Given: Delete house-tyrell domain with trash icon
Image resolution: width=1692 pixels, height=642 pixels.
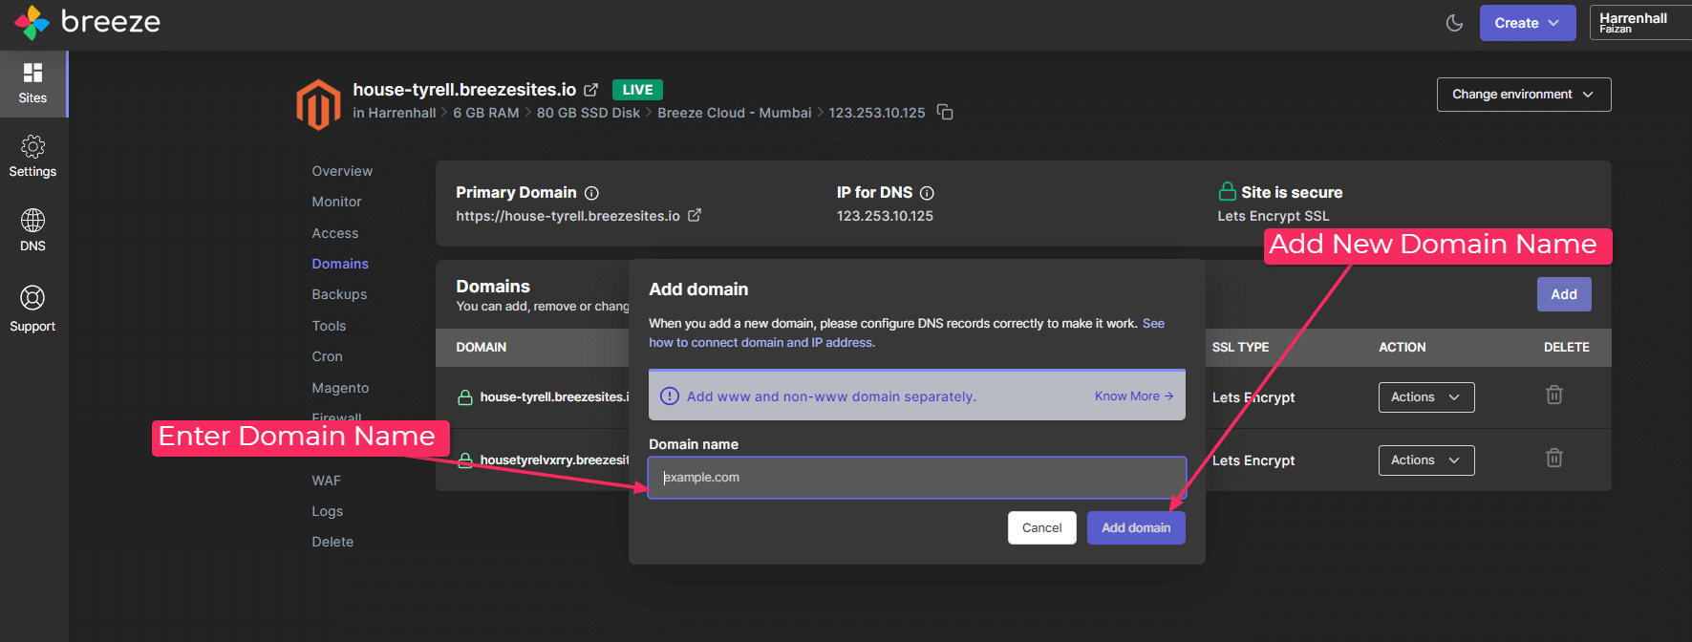Looking at the screenshot, I should tap(1554, 395).
